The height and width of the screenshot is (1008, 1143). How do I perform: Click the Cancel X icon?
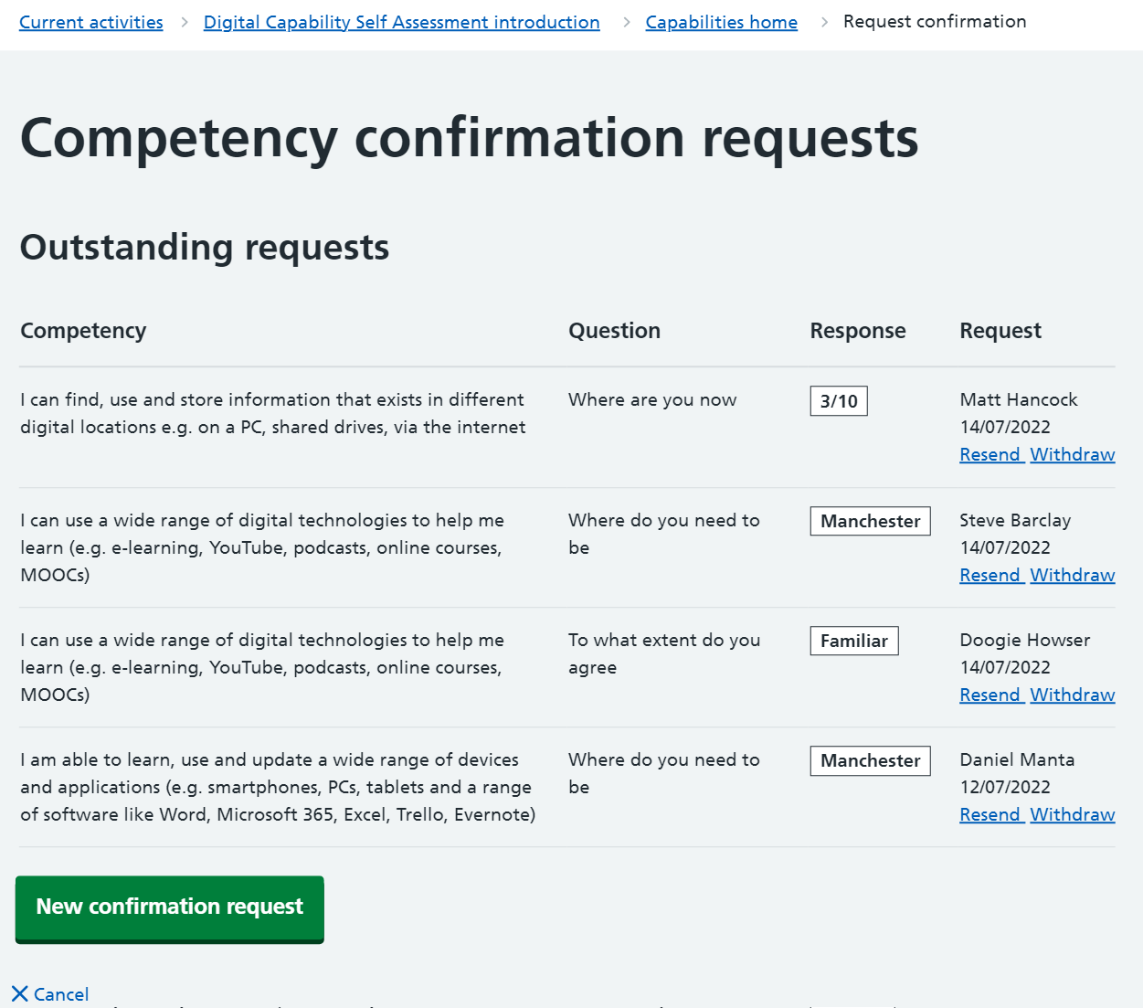click(x=19, y=993)
